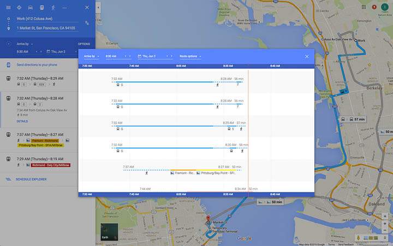The height and width of the screenshot is (246, 393).
Task: Click Thu, Jun 2 in schedule explorer
Action: 149,56
